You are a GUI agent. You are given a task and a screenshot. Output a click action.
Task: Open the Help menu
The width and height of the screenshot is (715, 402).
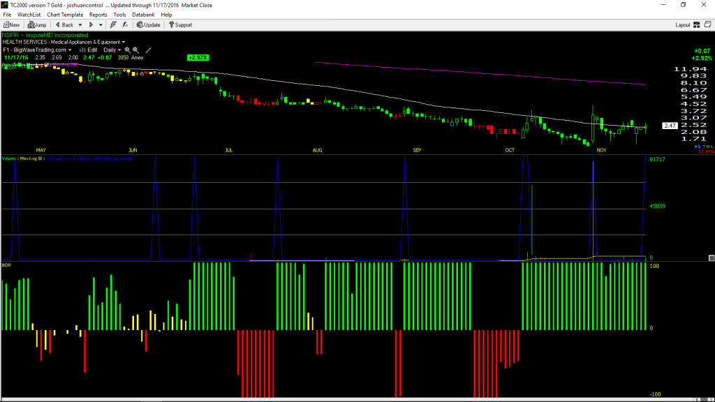tap(166, 15)
